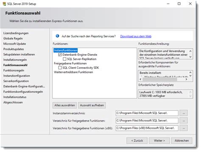Select the Installationsregeln step
The height and width of the screenshot is (152, 201).
point(15,60)
